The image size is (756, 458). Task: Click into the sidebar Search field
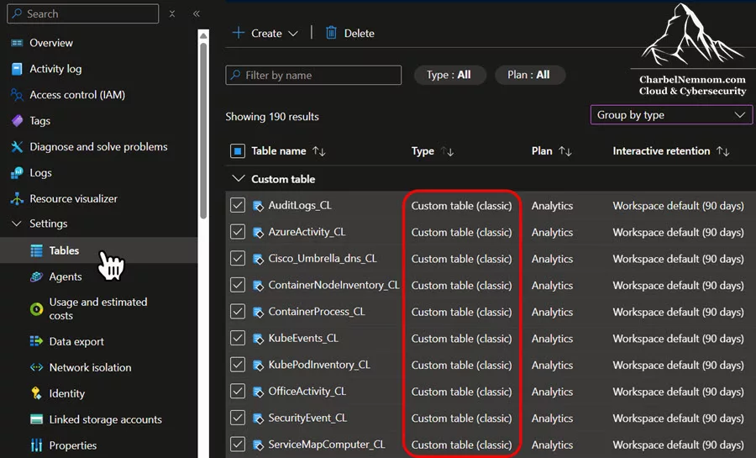click(83, 13)
